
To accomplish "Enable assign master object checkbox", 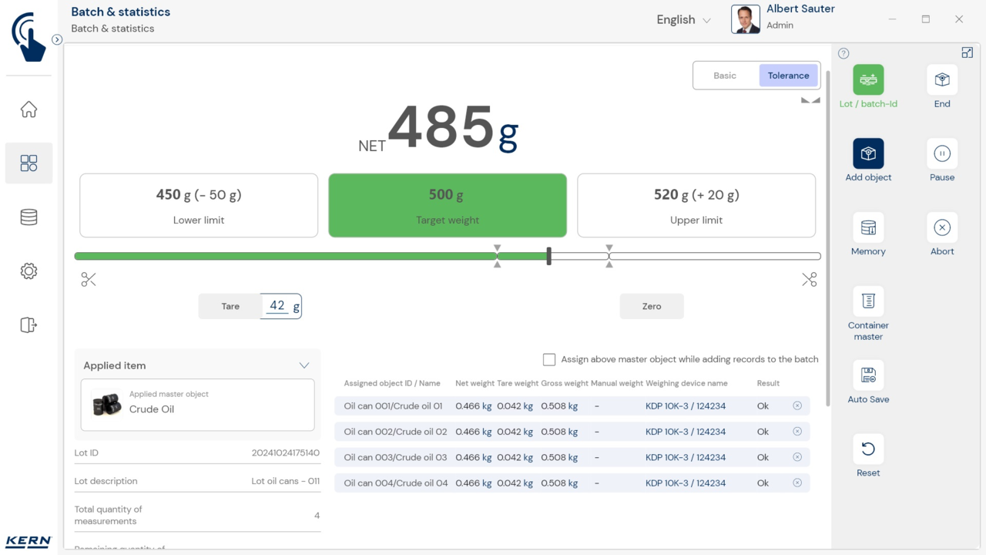I will point(549,359).
